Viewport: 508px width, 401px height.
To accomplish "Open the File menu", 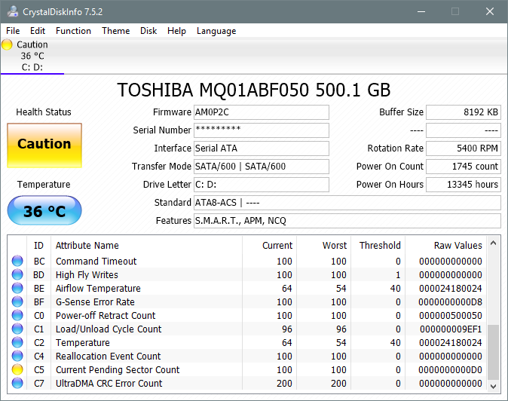I will coord(13,31).
